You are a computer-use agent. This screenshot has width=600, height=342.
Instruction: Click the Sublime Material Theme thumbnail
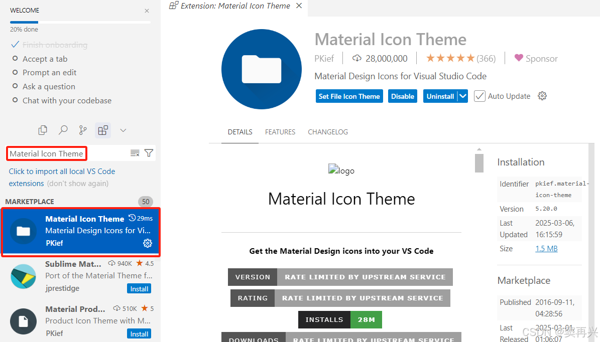pos(23,276)
